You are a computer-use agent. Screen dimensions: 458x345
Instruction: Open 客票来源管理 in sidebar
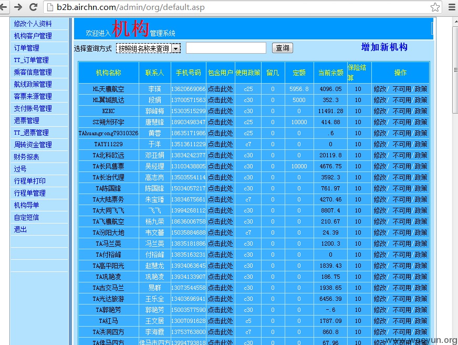(33, 96)
